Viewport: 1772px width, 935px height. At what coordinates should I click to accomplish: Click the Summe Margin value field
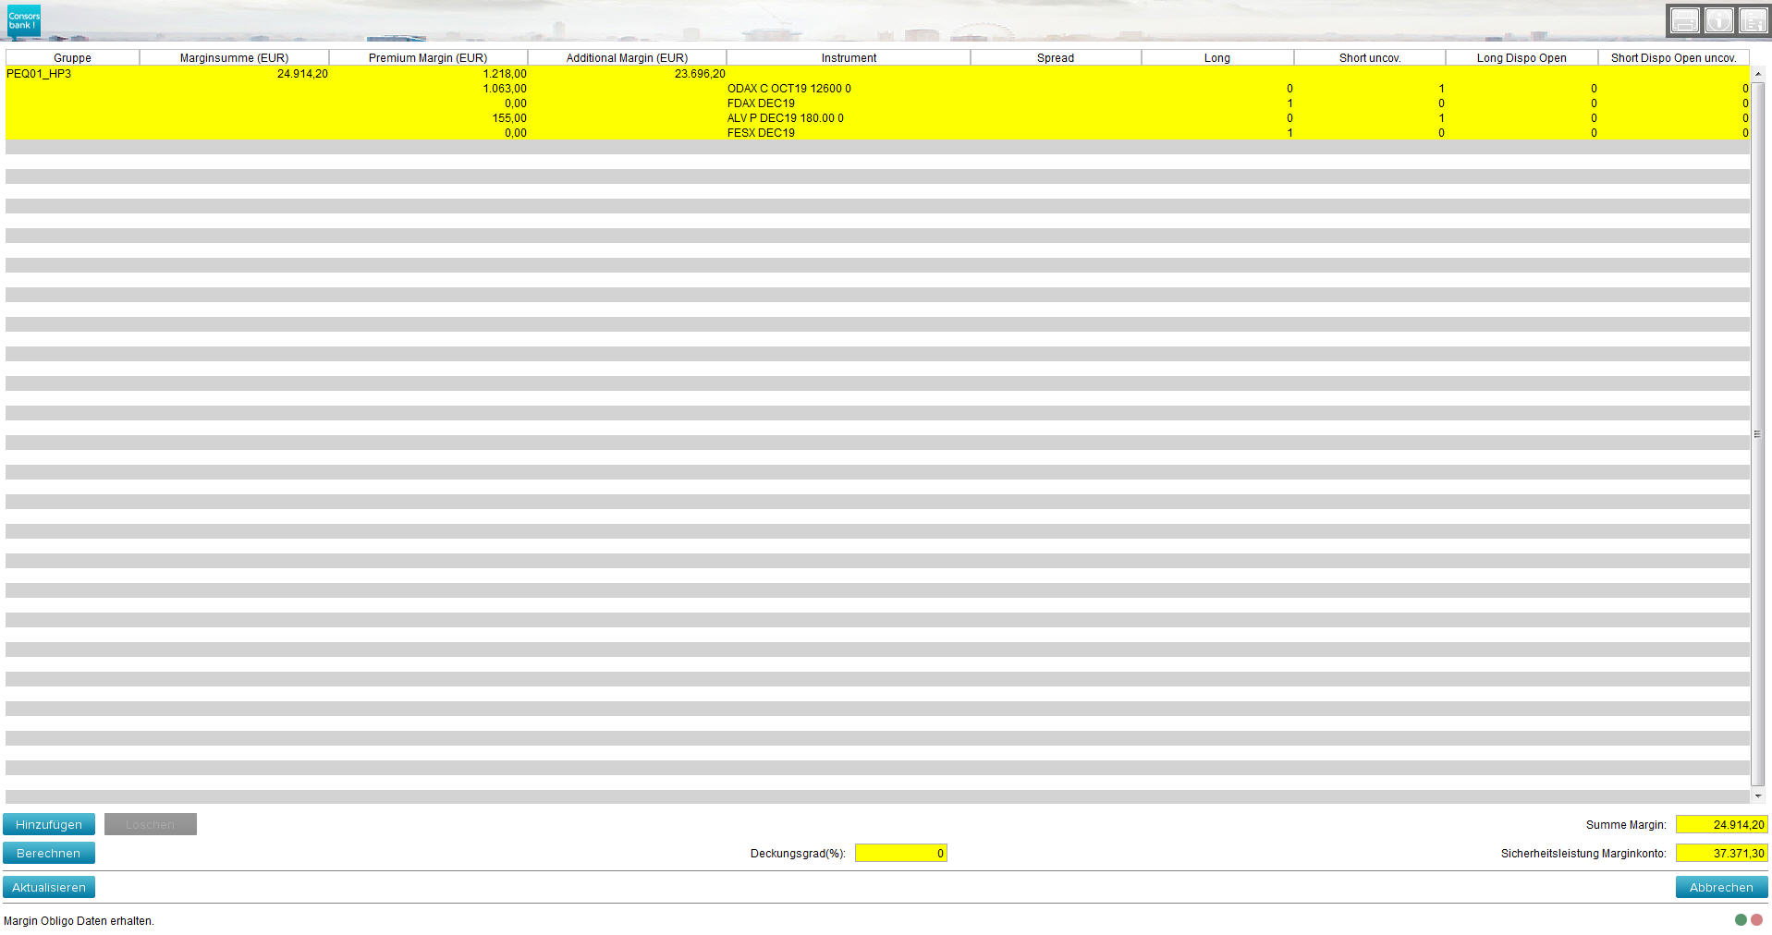click(x=1721, y=824)
